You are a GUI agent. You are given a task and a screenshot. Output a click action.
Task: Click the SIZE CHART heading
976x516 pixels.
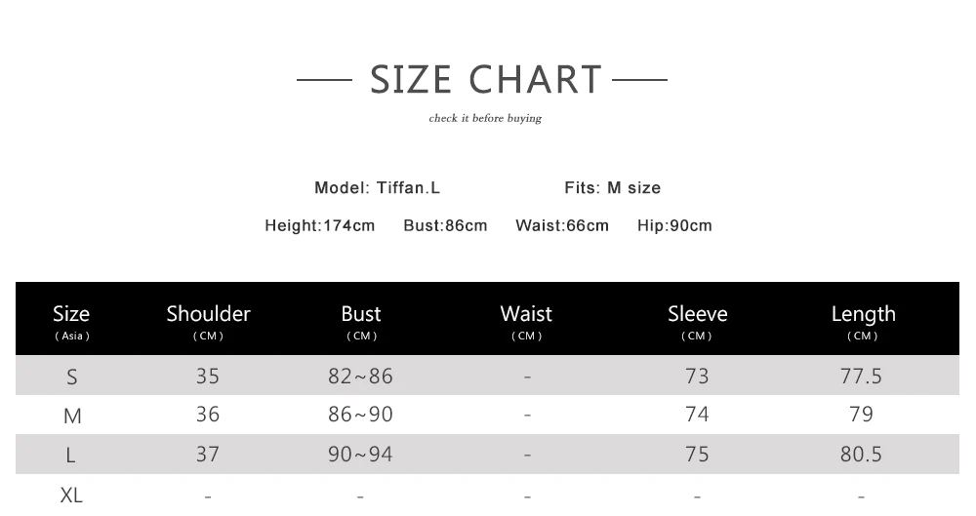[x=485, y=80]
